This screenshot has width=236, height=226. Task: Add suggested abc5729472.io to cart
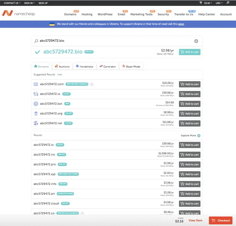click(189, 94)
